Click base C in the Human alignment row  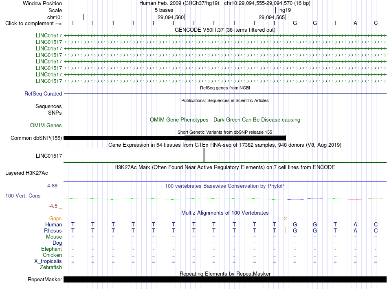(x=376, y=224)
